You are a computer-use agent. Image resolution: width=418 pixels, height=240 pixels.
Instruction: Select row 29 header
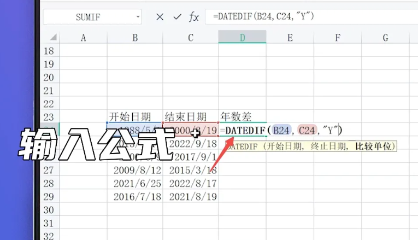point(49,196)
